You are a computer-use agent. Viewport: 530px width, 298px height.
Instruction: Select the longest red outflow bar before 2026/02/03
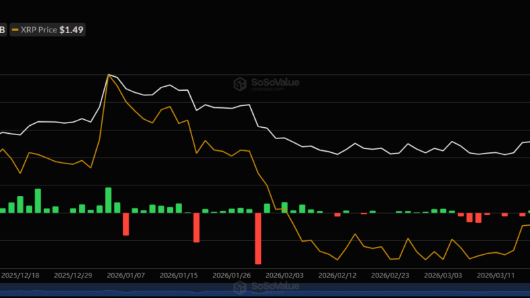click(x=258, y=238)
